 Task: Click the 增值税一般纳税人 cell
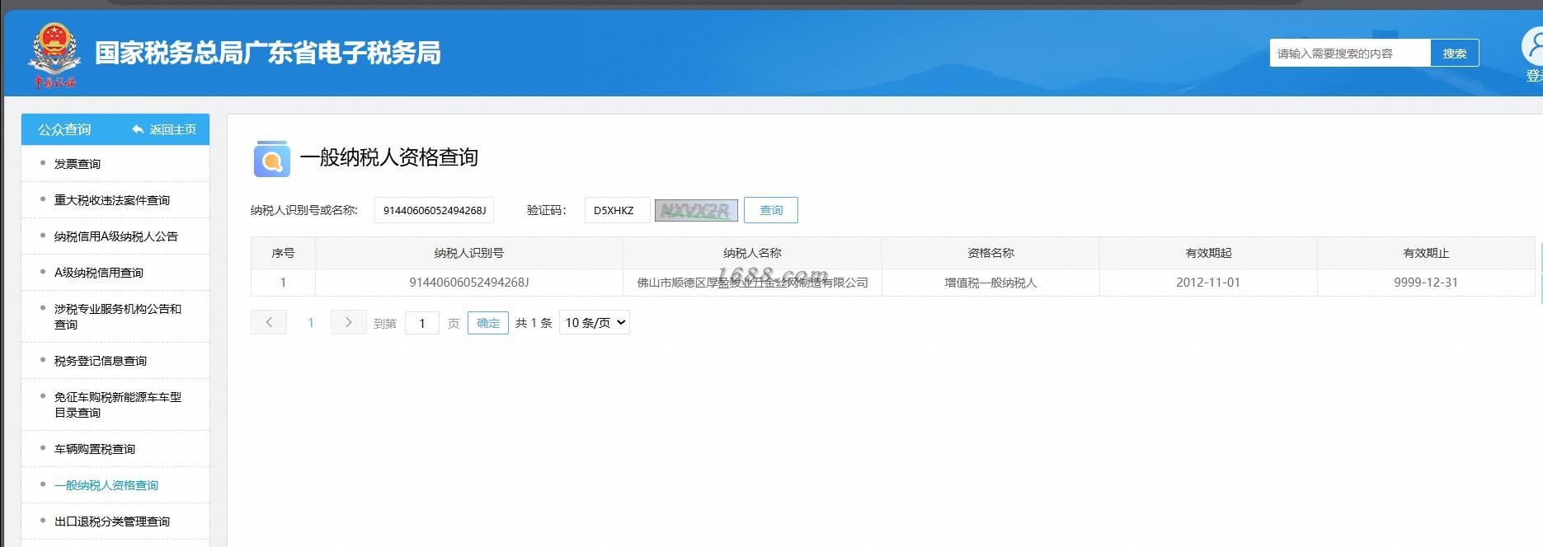pos(990,283)
